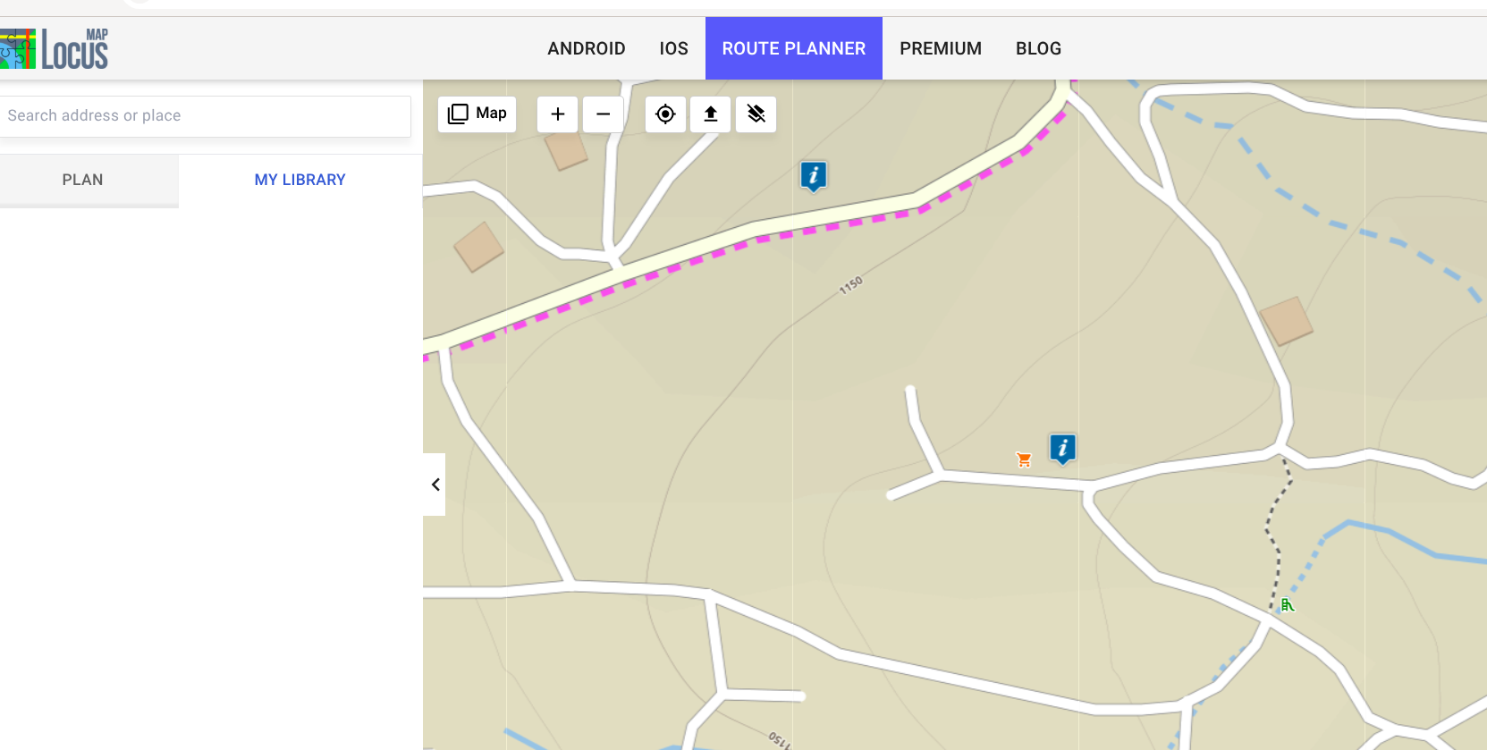This screenshot has height=750, width=1487.
Task: Open the Map layer selector
Action: click(x=477, y=114)
